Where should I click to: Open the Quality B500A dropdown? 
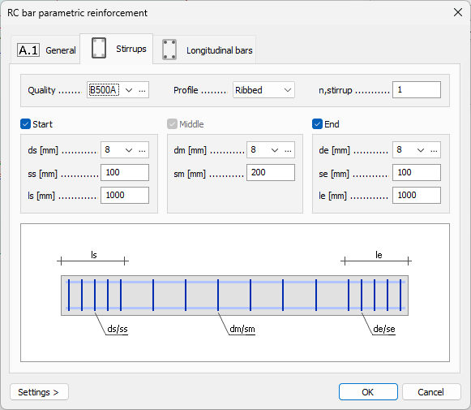click(129, 90)
